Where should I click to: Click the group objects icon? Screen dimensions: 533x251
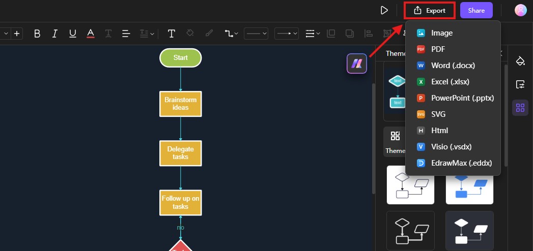[387, 33]
